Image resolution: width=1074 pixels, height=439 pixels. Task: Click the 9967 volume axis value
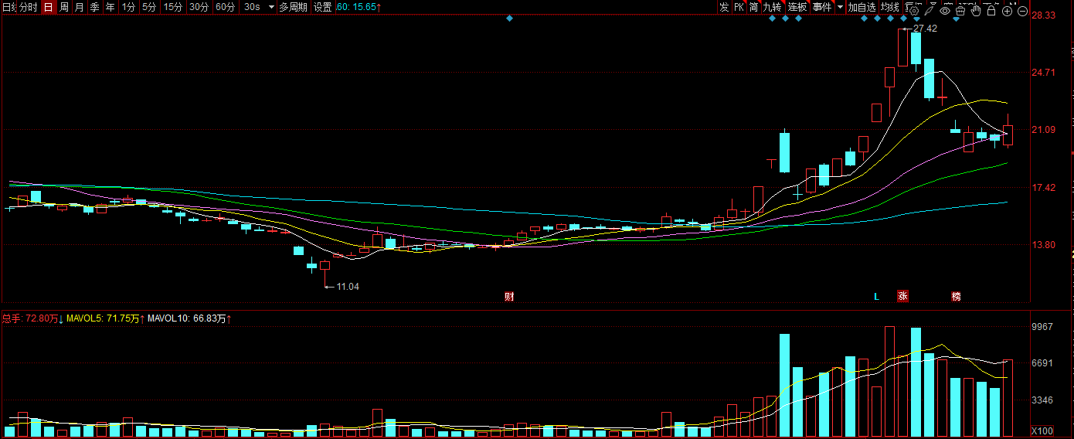point(1043,327)
